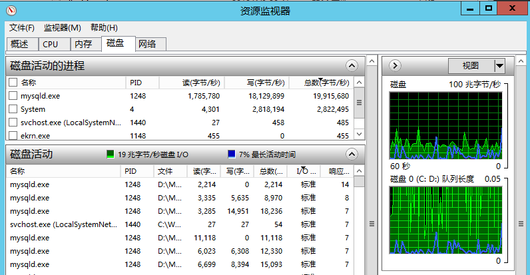Viewport: 530px width, 275px height.
Task: Switch to the CPU tab
Action: point(51,45)
